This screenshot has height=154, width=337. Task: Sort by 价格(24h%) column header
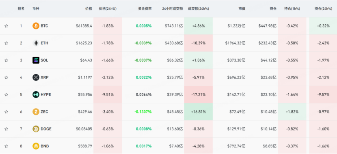[108, 9]
